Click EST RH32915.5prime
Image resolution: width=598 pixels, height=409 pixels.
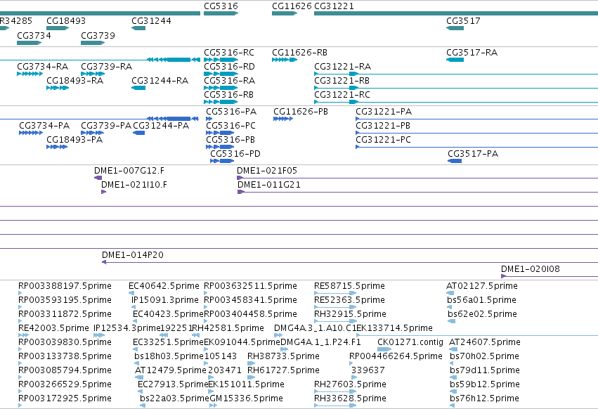point(335,321)
